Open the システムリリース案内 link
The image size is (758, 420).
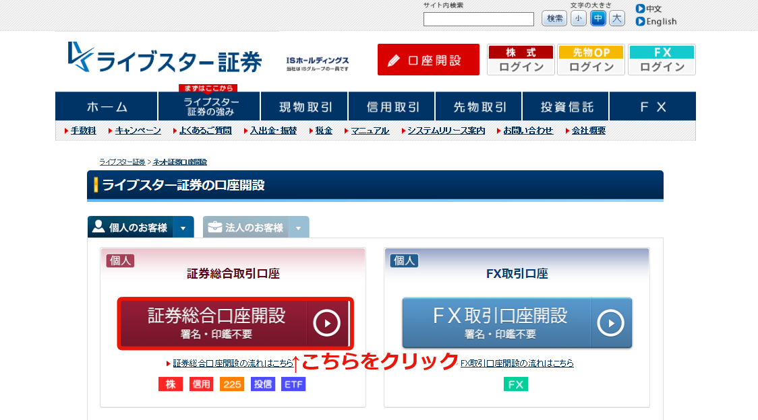(446, 131)
